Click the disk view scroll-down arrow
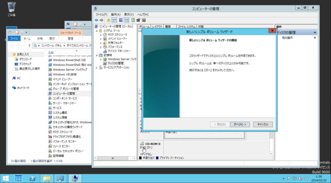Screen dimensions: 331x183 (x=271, y=154)
